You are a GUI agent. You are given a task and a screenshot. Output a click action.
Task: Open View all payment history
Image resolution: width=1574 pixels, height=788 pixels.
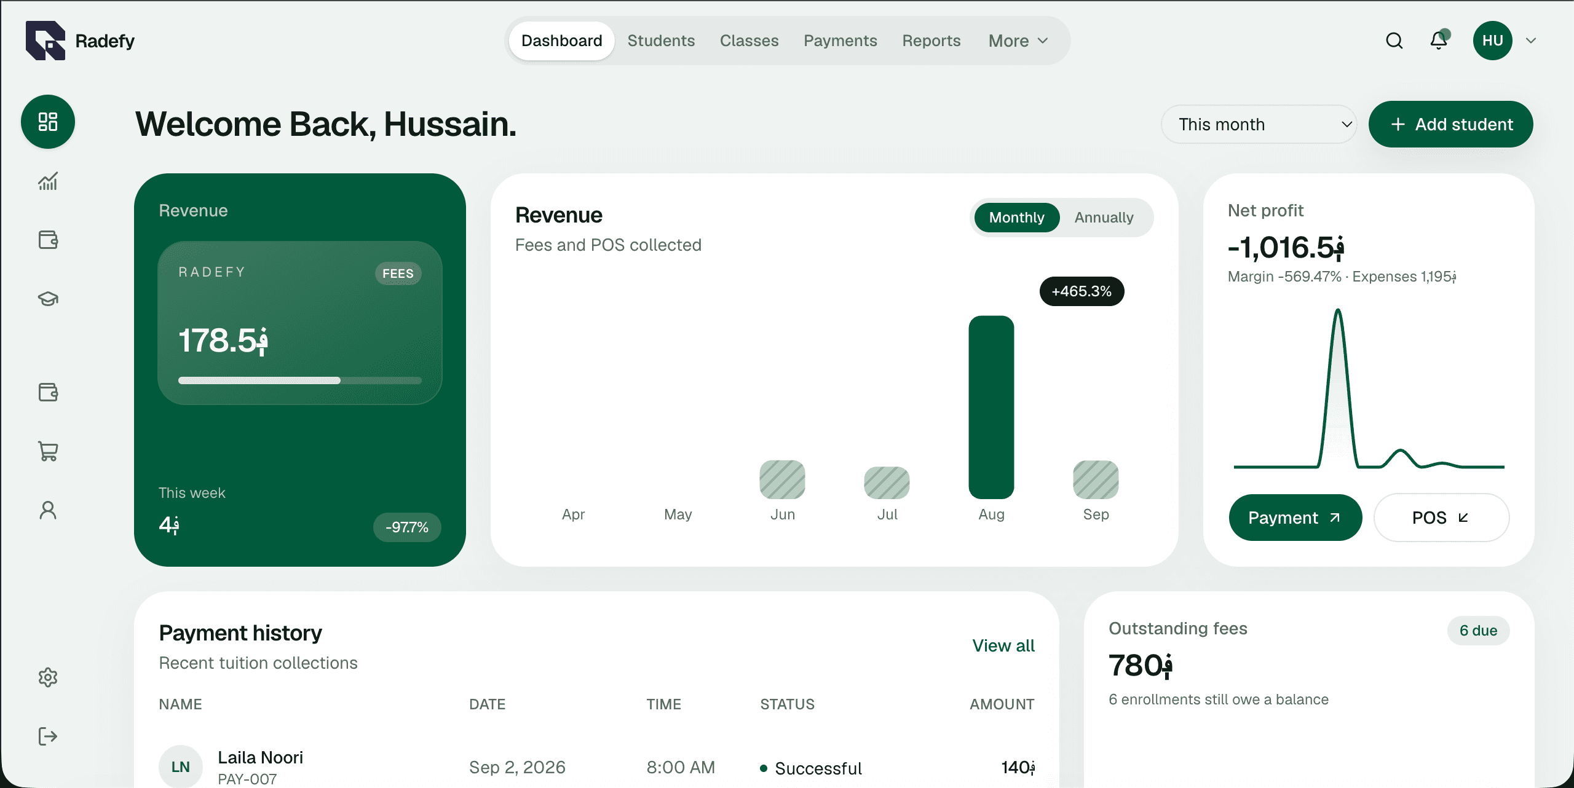tap(1003, 645)
